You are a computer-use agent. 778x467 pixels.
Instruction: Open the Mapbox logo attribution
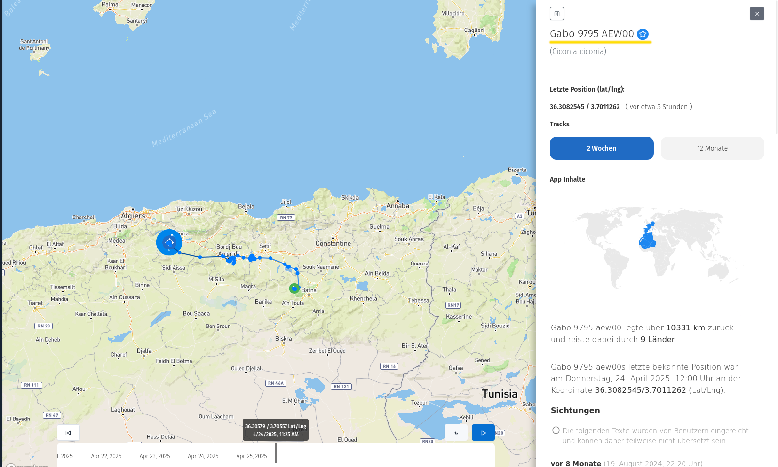(27, 465)
